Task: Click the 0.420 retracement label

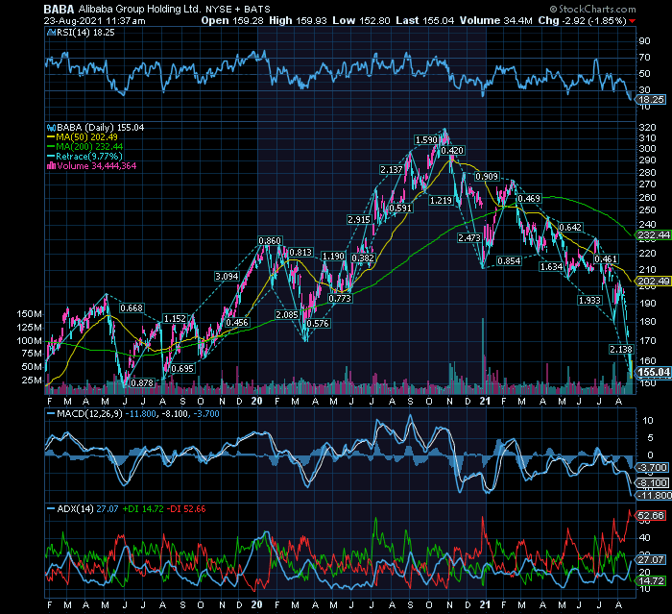Action: click(452, 151)
